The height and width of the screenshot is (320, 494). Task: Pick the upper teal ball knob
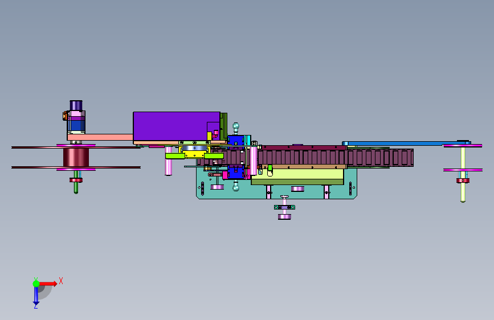tap(236, 126)
